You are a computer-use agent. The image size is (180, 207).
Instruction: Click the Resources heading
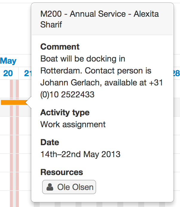[x=61, y=172]
